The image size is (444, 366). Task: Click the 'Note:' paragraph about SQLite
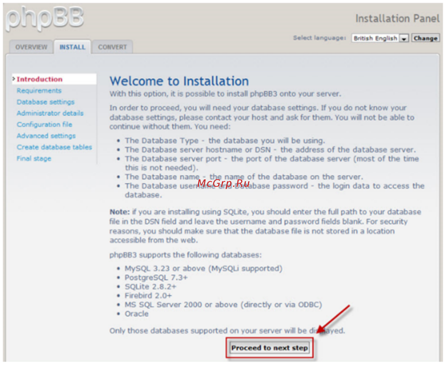(265, 226)
